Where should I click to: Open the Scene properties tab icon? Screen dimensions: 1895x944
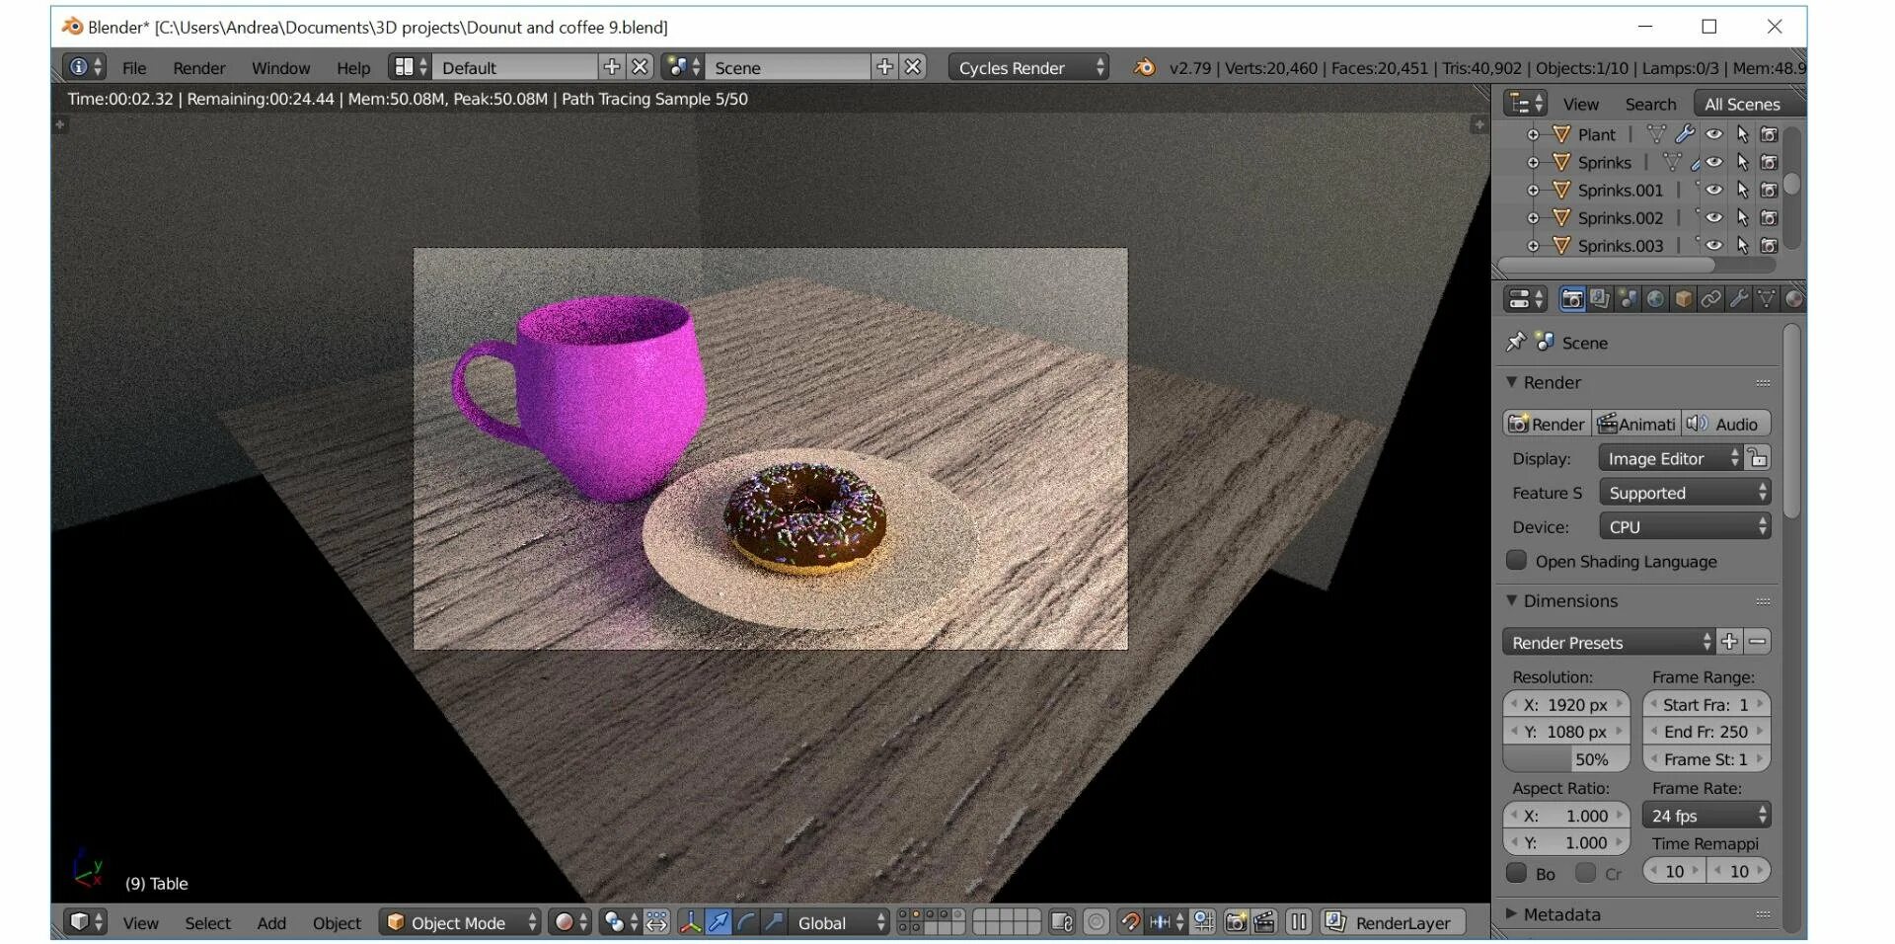click(x=1628, y=299)
